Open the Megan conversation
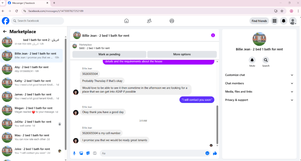This screenshot has width=301, height=161. point(32,110)
